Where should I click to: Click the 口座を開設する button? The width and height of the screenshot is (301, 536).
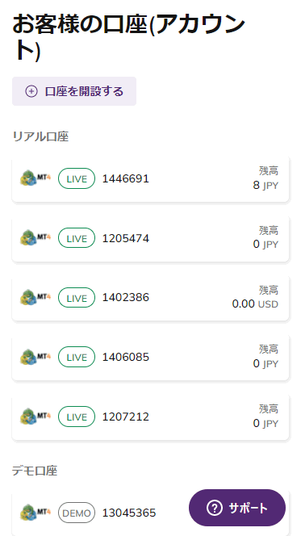pyautogui.click(x=74, y=91)
